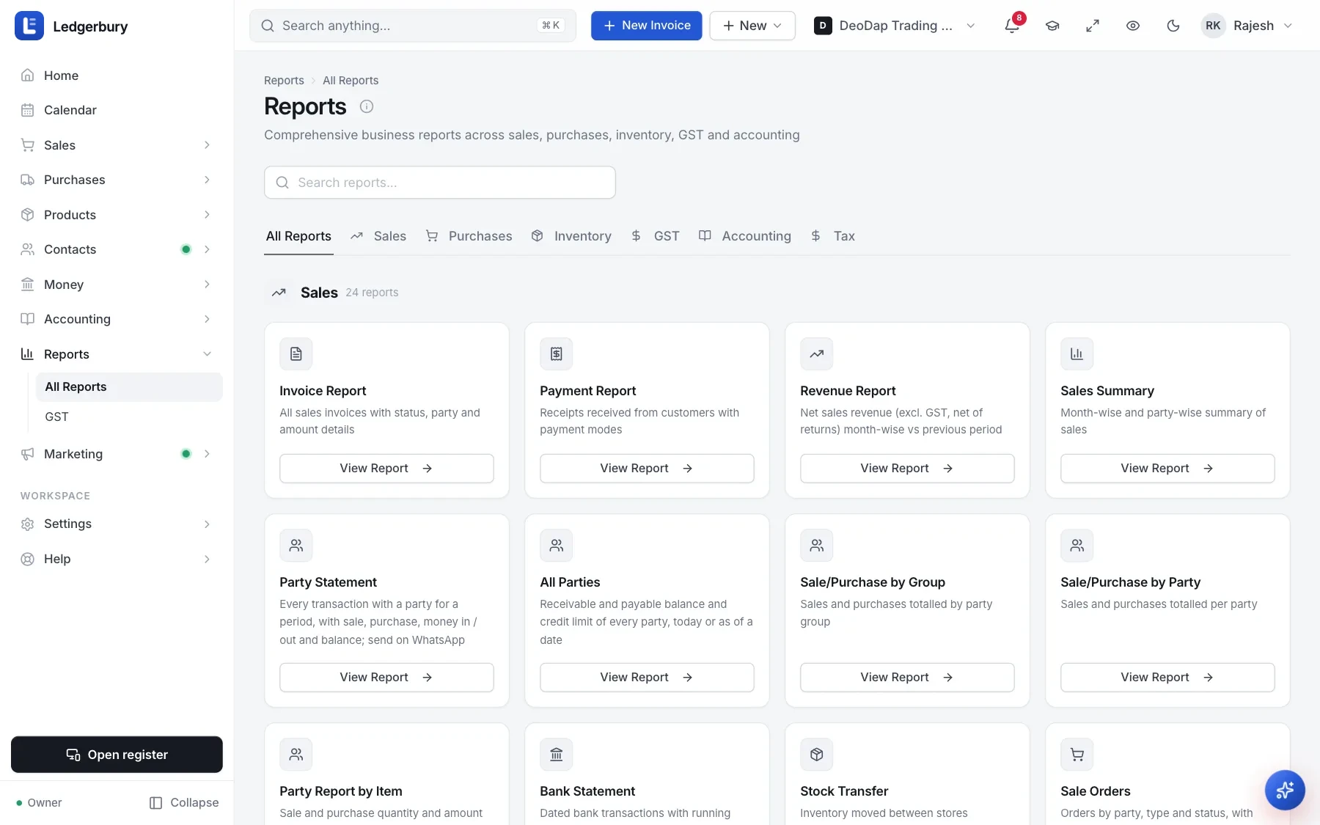Viewport: 1320px width, 825px height.
Task: View Report for Invoice Report
Action: click(386, 469)
